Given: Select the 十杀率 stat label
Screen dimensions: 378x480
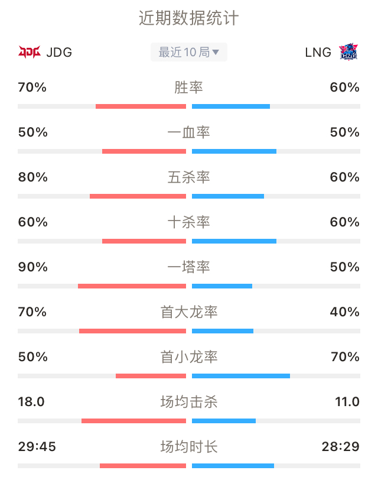Looking at the screenshot, I should coord(188,222).
